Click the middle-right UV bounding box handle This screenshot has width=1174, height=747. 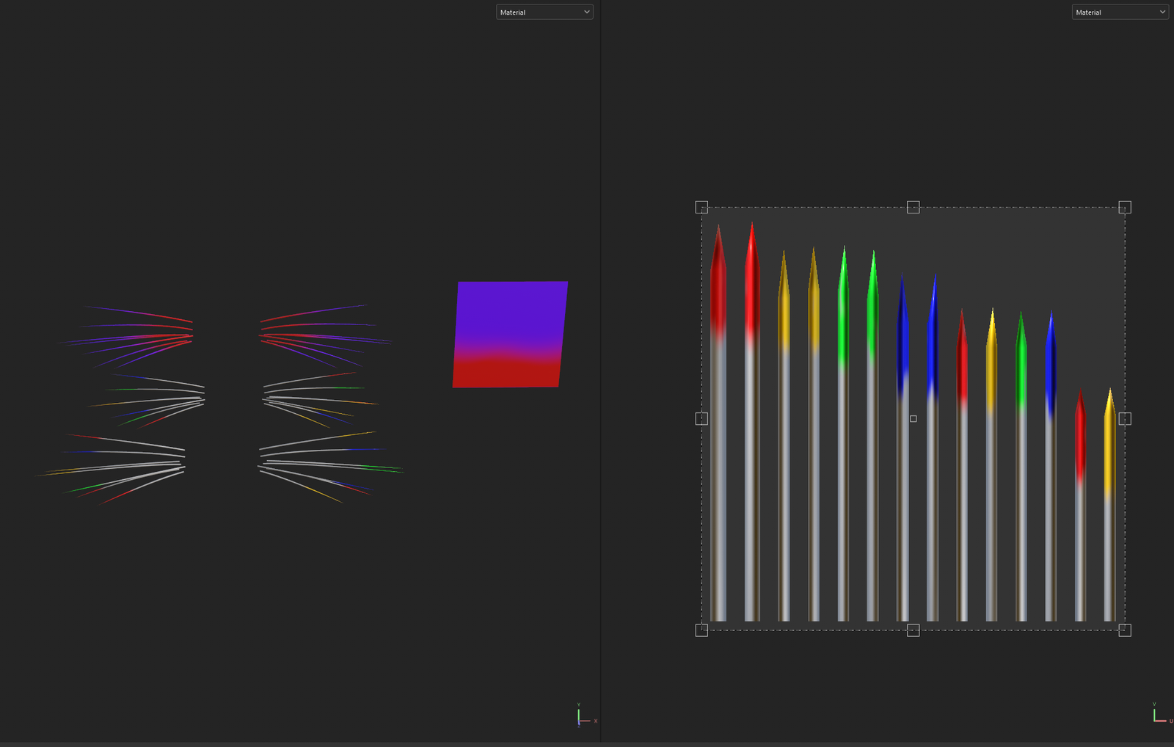pos(1124,418)
